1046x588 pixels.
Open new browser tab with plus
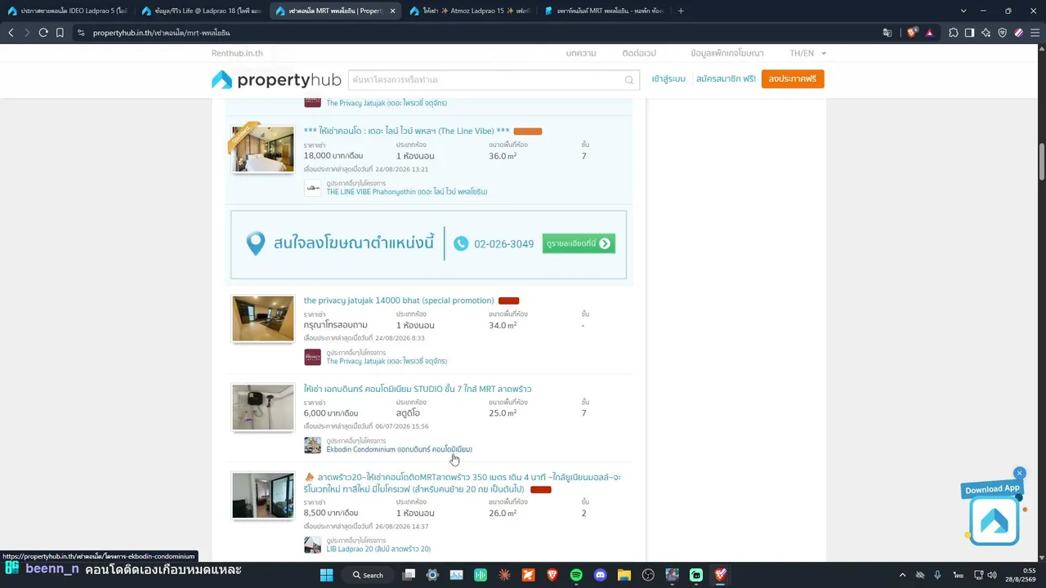point(681,11)
